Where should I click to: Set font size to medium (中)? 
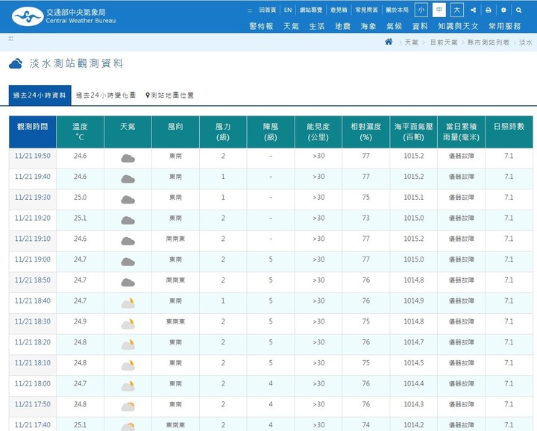pos(439,10)
